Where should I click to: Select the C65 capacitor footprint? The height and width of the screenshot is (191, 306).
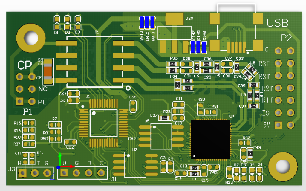[x=133, y=106]
